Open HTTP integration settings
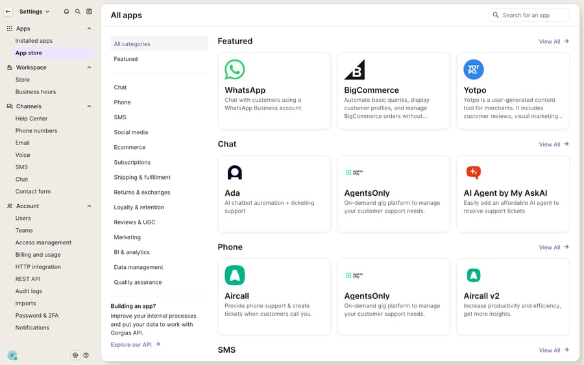 [x=38, y=266]
